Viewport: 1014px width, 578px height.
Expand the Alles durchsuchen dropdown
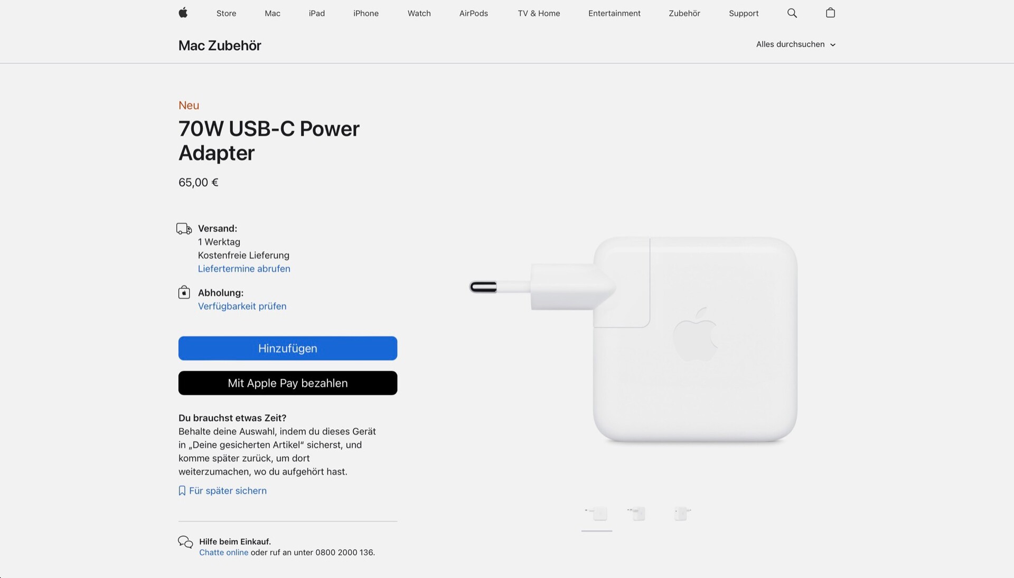[x=795, y=44]
